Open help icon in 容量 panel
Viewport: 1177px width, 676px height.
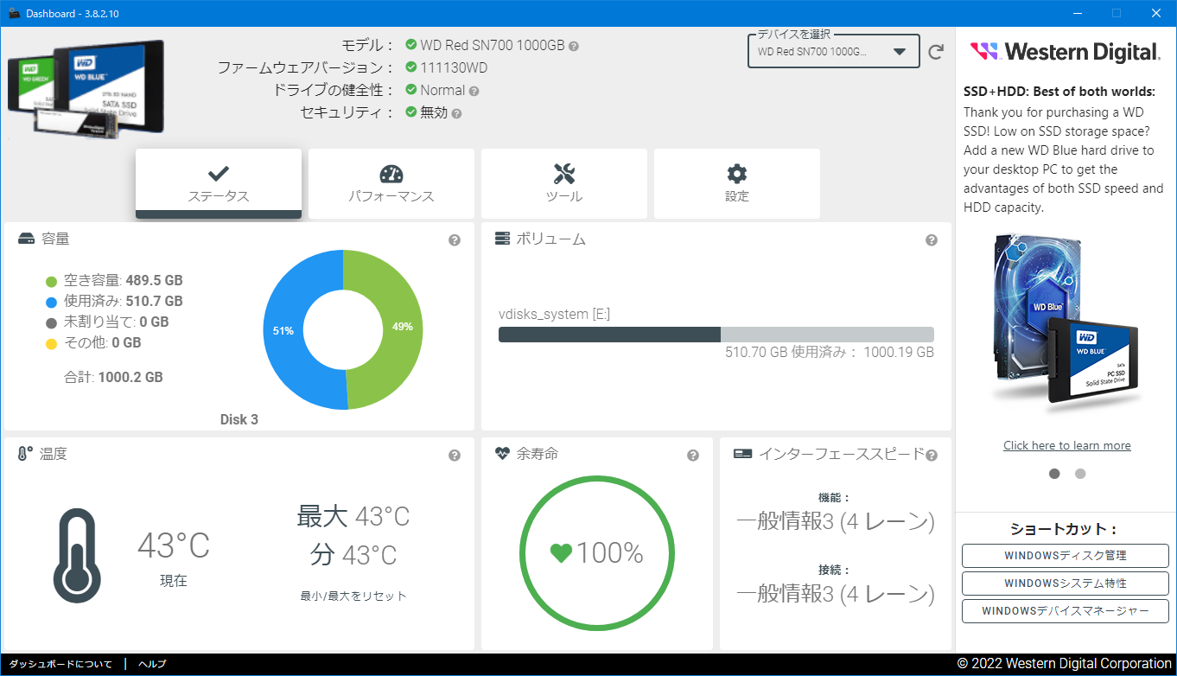[455, 240]
